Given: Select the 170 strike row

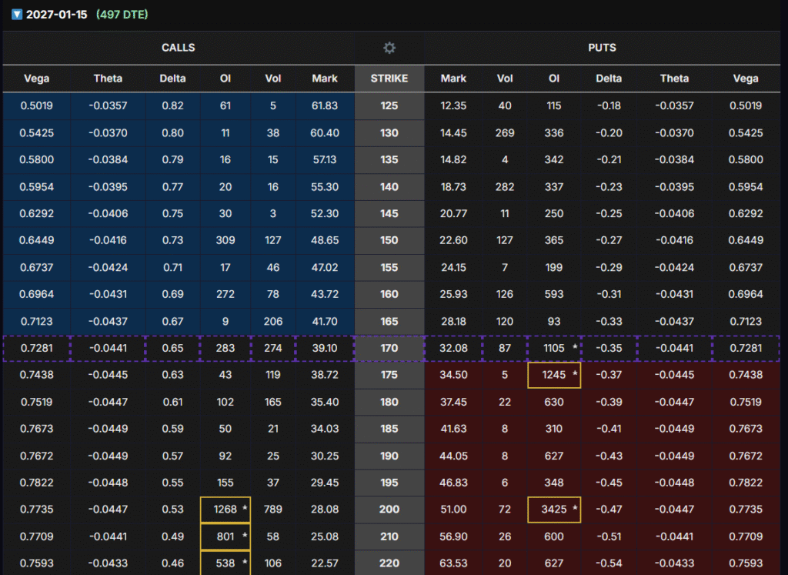Looking at the screenshot, I should click(x=389, y=348).
